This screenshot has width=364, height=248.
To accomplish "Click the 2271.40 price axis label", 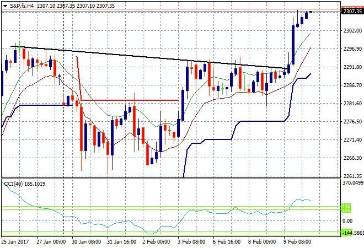I will (352, 139).
